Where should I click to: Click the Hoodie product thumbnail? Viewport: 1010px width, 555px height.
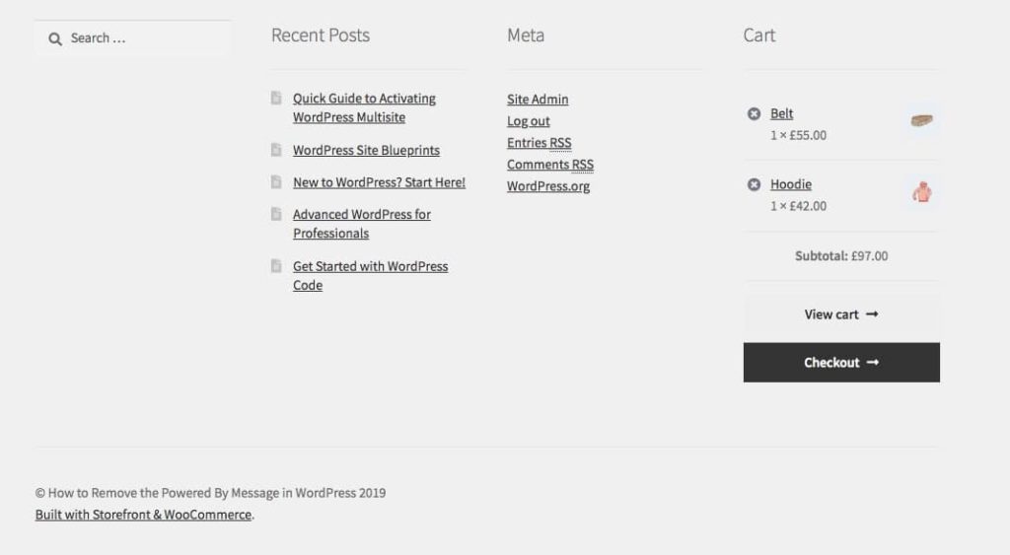(922, 193)
